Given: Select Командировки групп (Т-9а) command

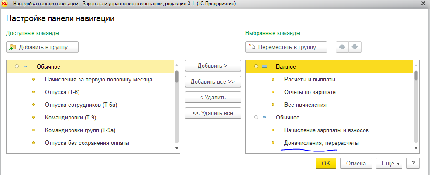Looking at the screenshot, I should 80,130.
